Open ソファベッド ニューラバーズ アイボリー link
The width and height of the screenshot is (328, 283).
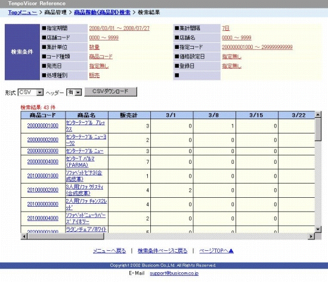tap(86, 219)
